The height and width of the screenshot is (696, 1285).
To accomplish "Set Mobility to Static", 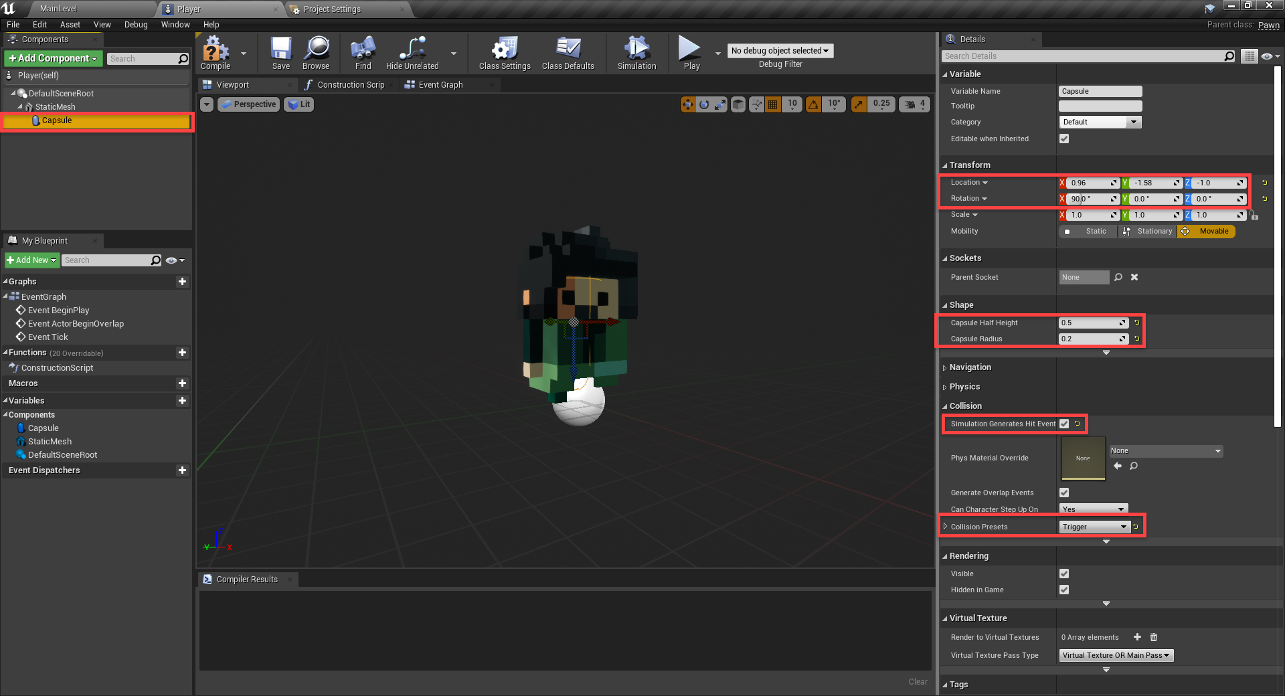I will (x=1088, y=232).
